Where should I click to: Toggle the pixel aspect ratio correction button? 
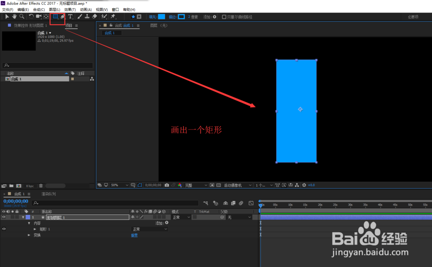click(277, 185)
